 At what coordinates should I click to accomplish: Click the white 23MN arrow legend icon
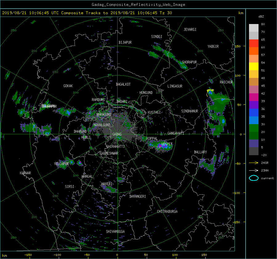point(254,170)
